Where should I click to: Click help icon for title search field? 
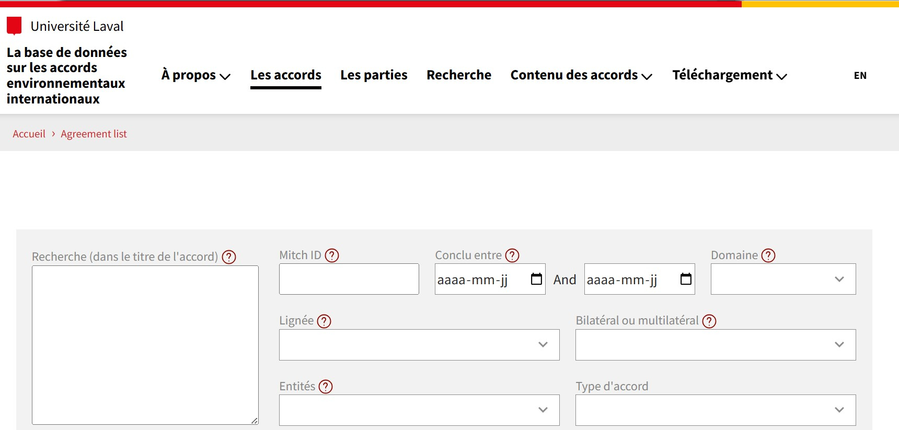point(229,257)
